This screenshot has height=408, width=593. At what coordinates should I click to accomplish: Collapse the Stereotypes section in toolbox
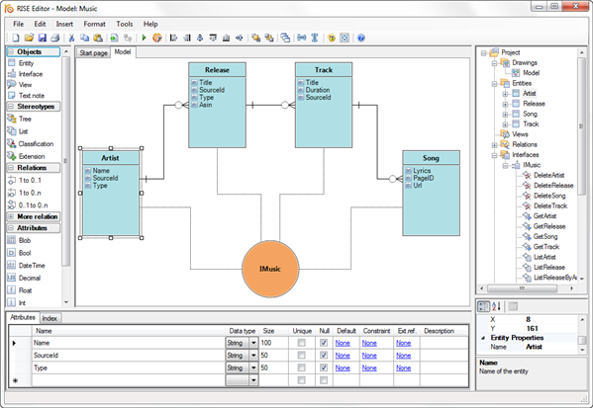[x=11, y=107]
